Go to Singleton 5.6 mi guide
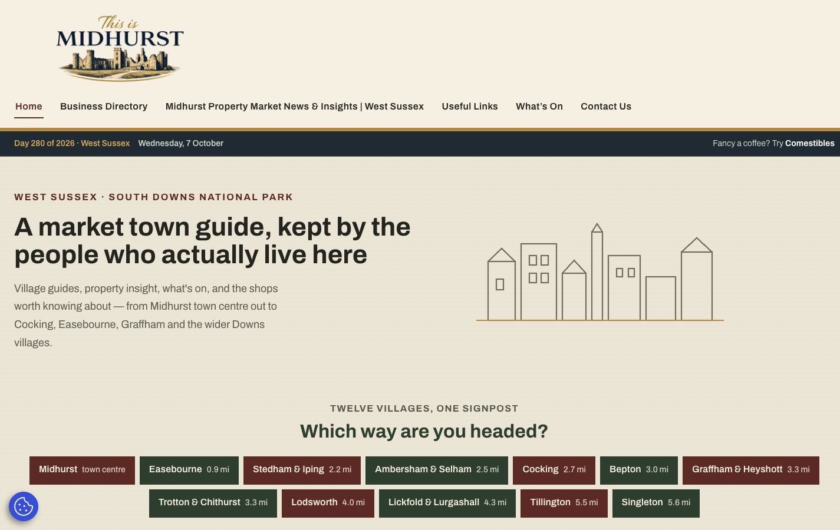840x530 pixels. click(x=656, y=503)
